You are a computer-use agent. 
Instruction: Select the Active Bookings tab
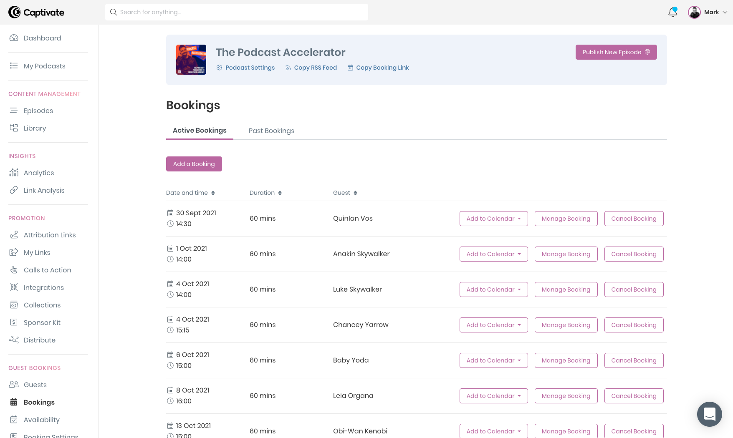pos(200,130)
